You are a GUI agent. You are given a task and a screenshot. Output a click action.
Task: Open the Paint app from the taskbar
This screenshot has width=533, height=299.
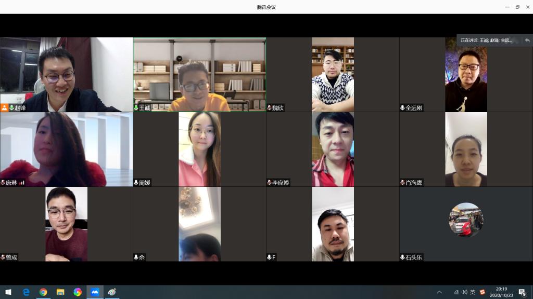112,292
